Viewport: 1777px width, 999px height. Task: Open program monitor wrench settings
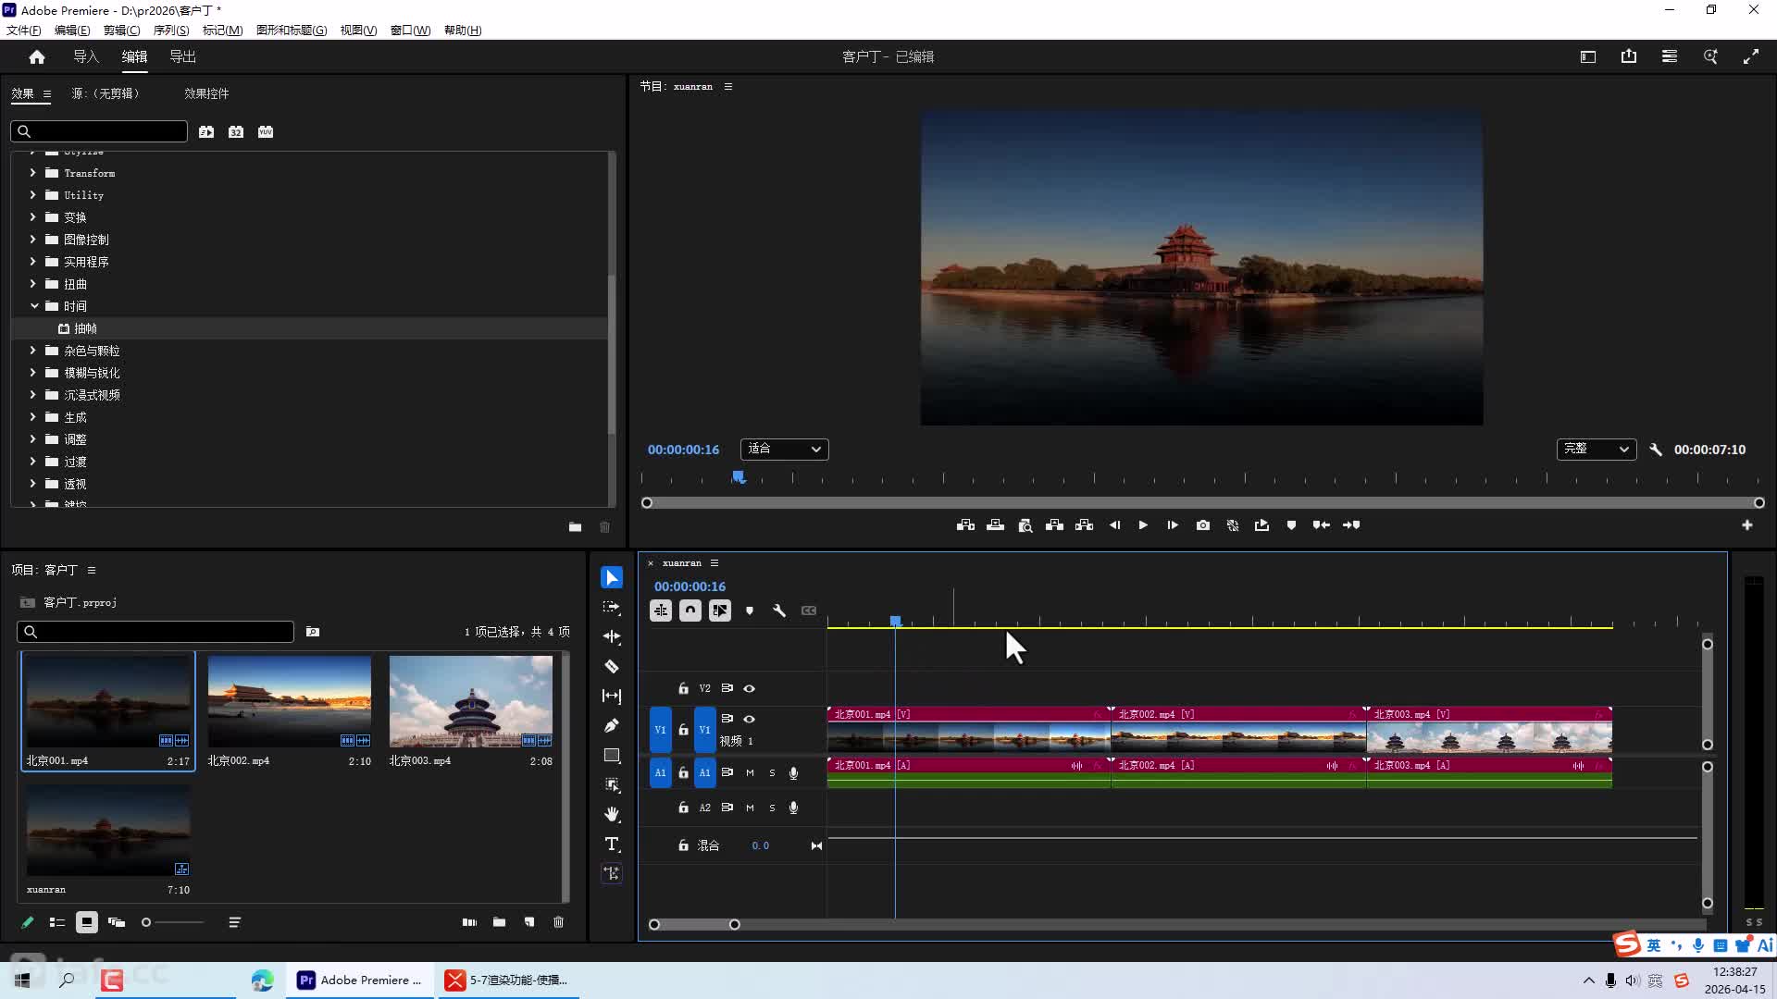point(1656,450)
